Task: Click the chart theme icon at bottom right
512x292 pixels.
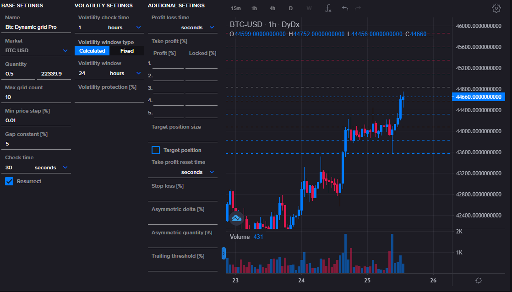Action: pos(479,280)
